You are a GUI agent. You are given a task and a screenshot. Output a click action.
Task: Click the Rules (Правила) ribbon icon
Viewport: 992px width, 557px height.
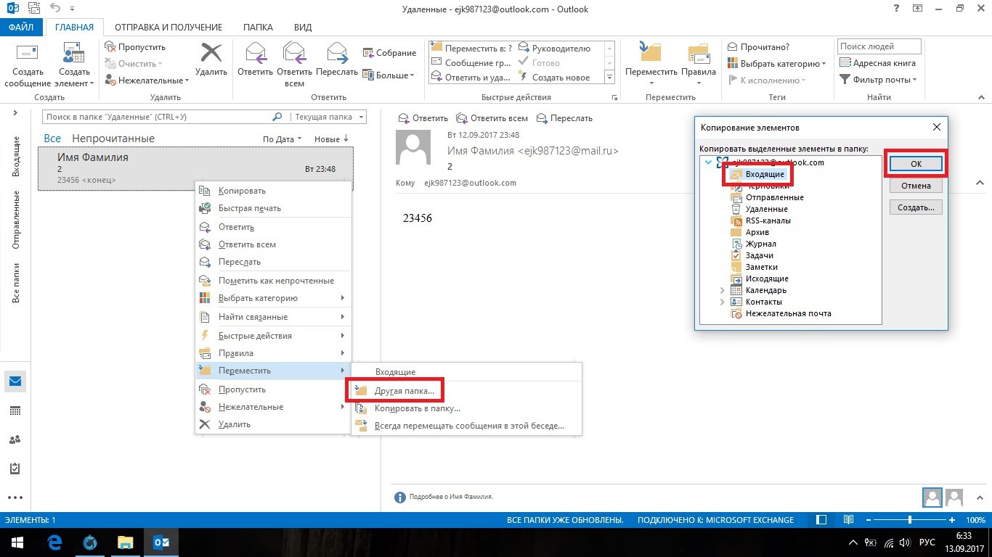[699, 53]
